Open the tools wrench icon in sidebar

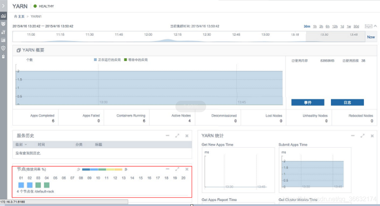[x=3, y=32]
